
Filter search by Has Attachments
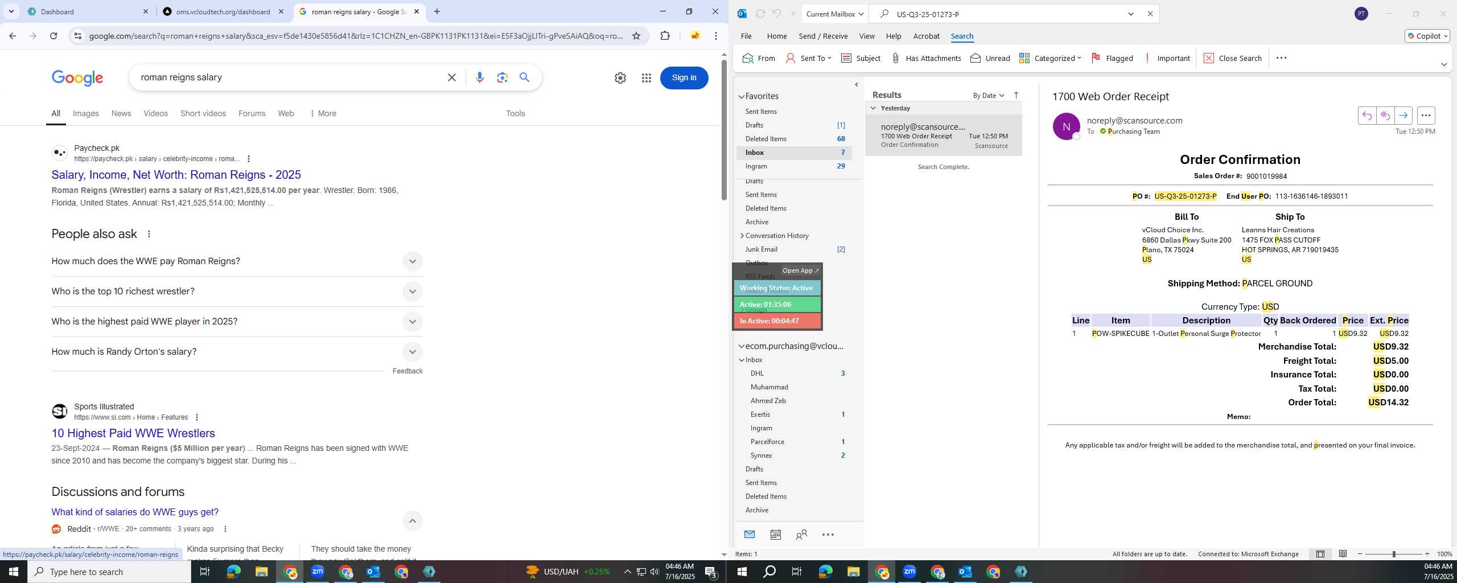925,58
